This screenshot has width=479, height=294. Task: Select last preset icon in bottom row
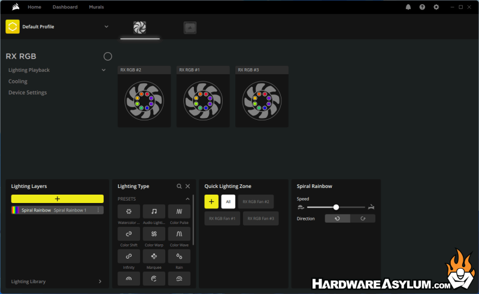179,278
